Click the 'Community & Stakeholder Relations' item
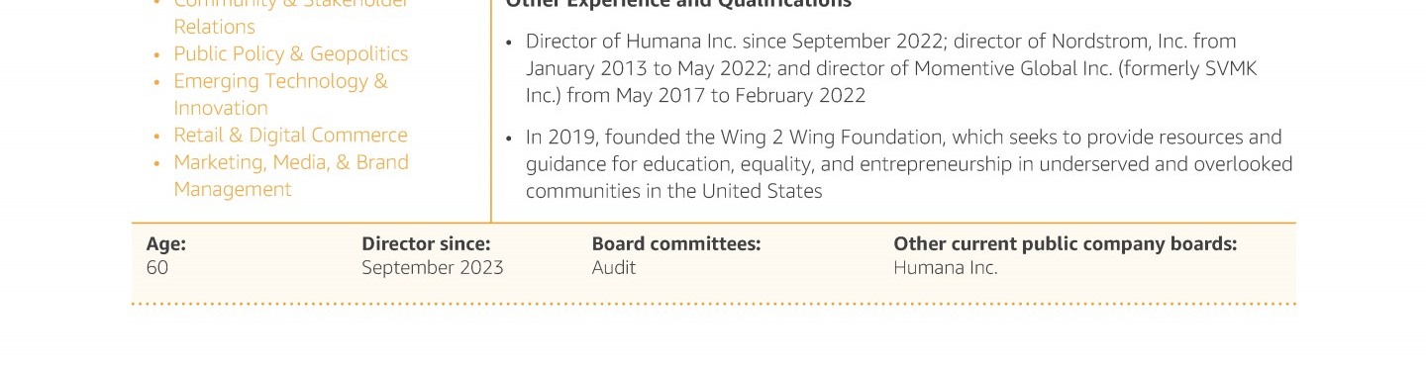The image size is (1426, 371). tap(291, 16)
